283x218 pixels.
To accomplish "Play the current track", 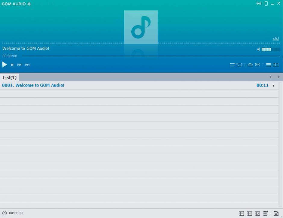I will click(5, 65).
